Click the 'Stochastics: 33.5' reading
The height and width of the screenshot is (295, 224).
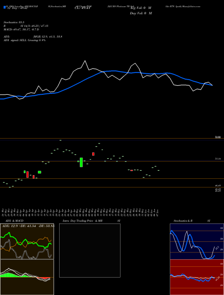[x=13, y=22]
